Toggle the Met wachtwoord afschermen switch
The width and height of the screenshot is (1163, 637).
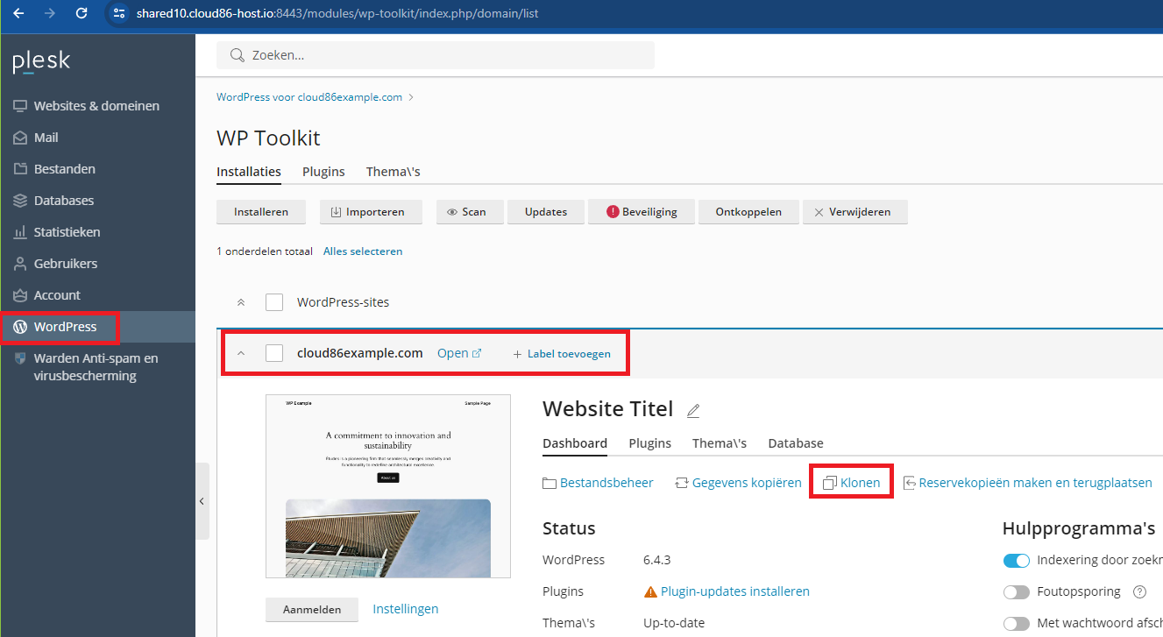pyautogui.click(x=1017, y=624)
